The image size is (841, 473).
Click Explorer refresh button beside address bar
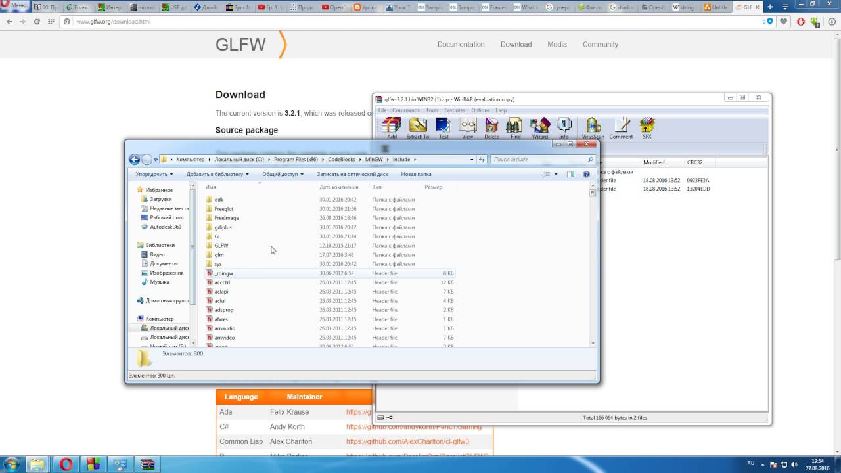tap(482, 160)
